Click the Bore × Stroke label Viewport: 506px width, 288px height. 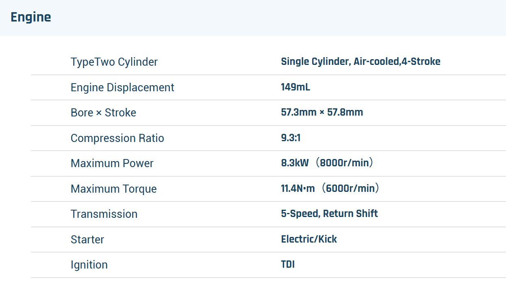[x=103, y=113]
